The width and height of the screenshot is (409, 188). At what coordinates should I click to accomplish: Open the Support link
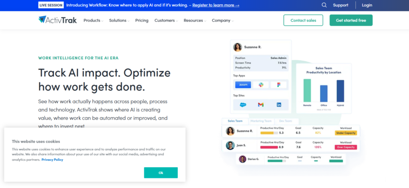coord(340,5)
